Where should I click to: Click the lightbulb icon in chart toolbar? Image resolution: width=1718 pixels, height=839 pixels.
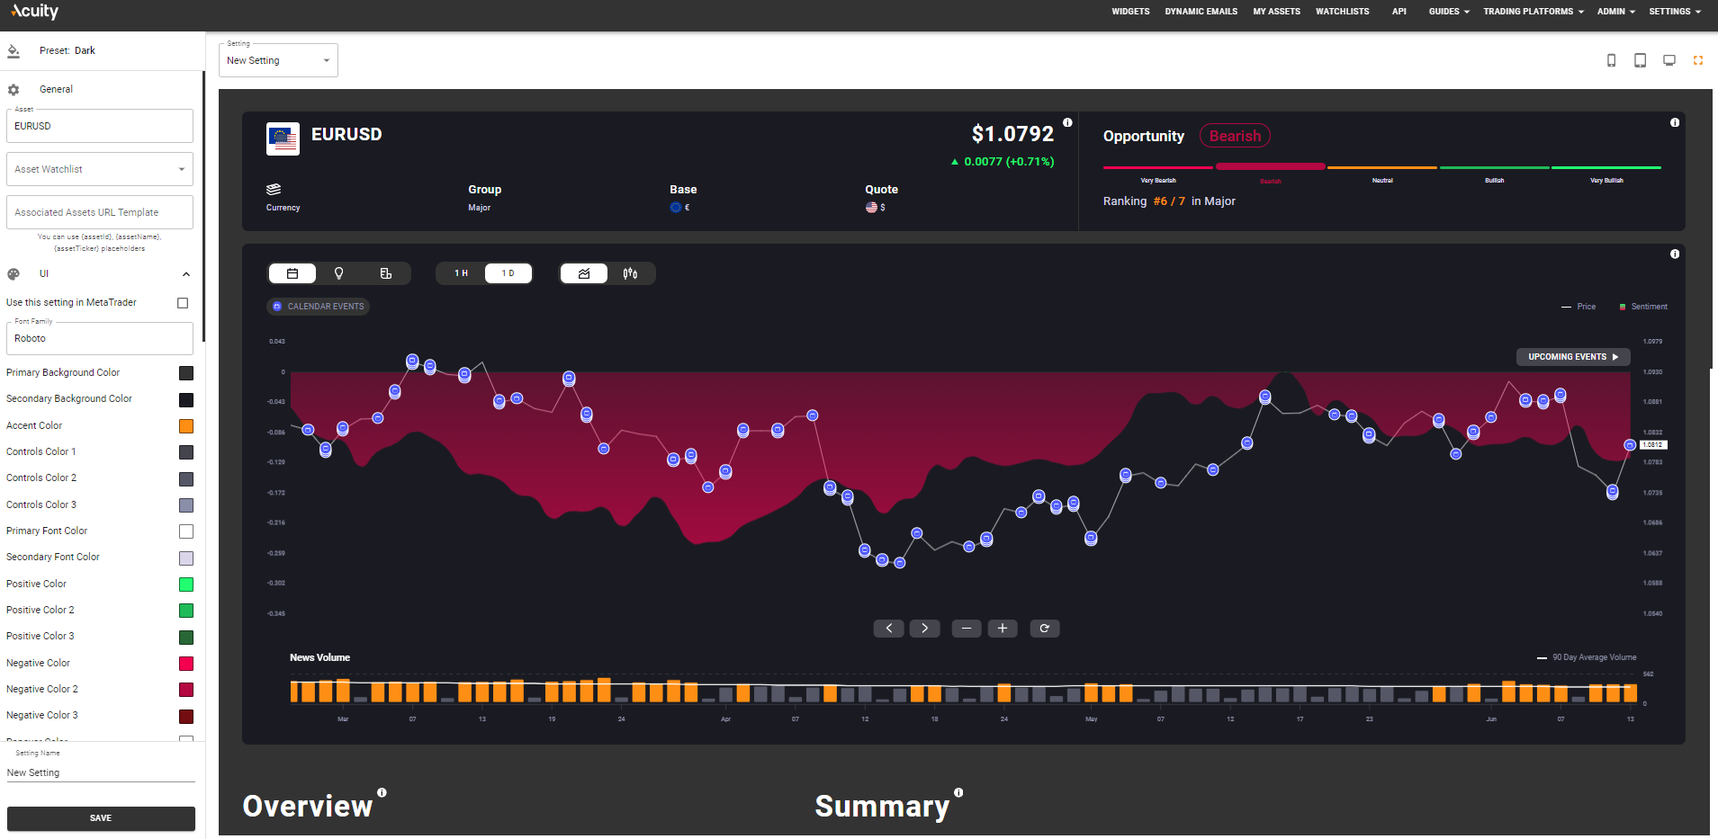pyautogui.click(x=339, y=273)
